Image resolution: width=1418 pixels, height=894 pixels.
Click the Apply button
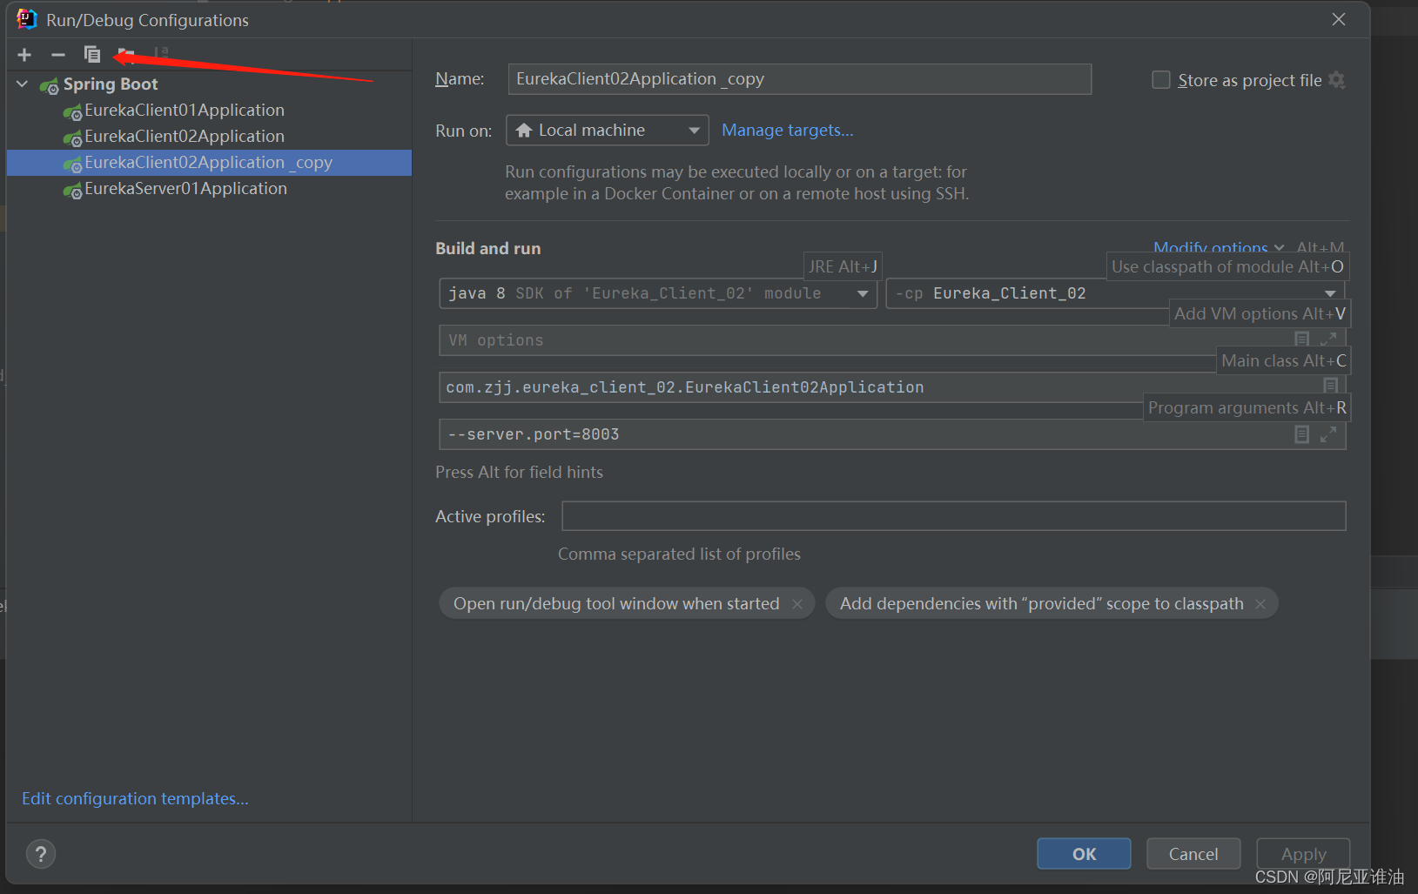[1303, 854]
